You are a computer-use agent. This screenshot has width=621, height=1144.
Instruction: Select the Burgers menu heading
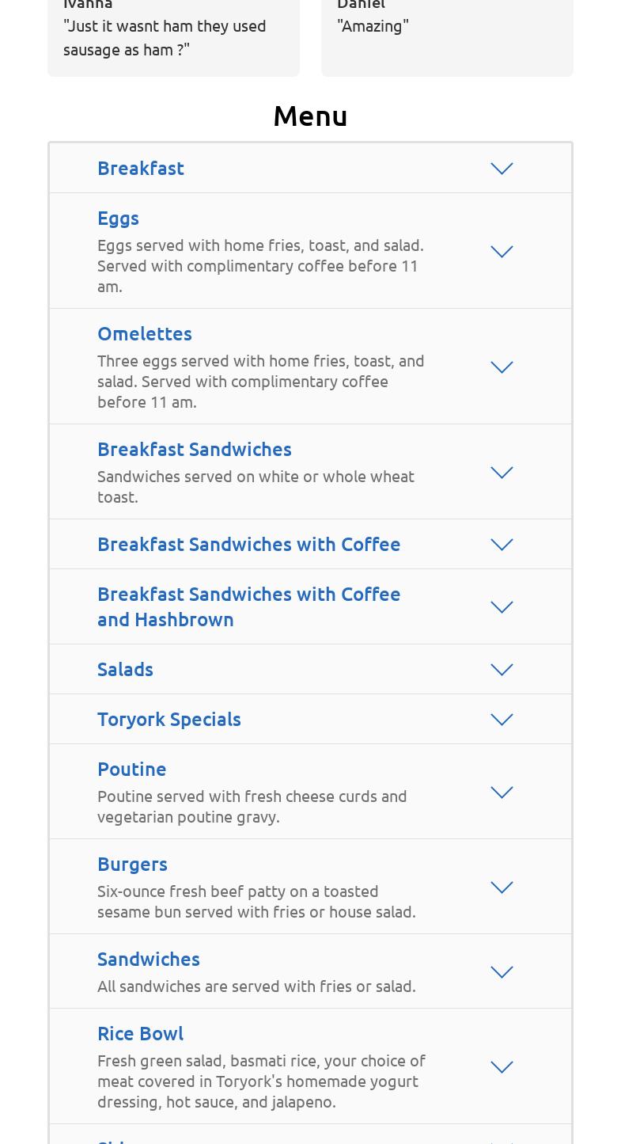(132, 864)
